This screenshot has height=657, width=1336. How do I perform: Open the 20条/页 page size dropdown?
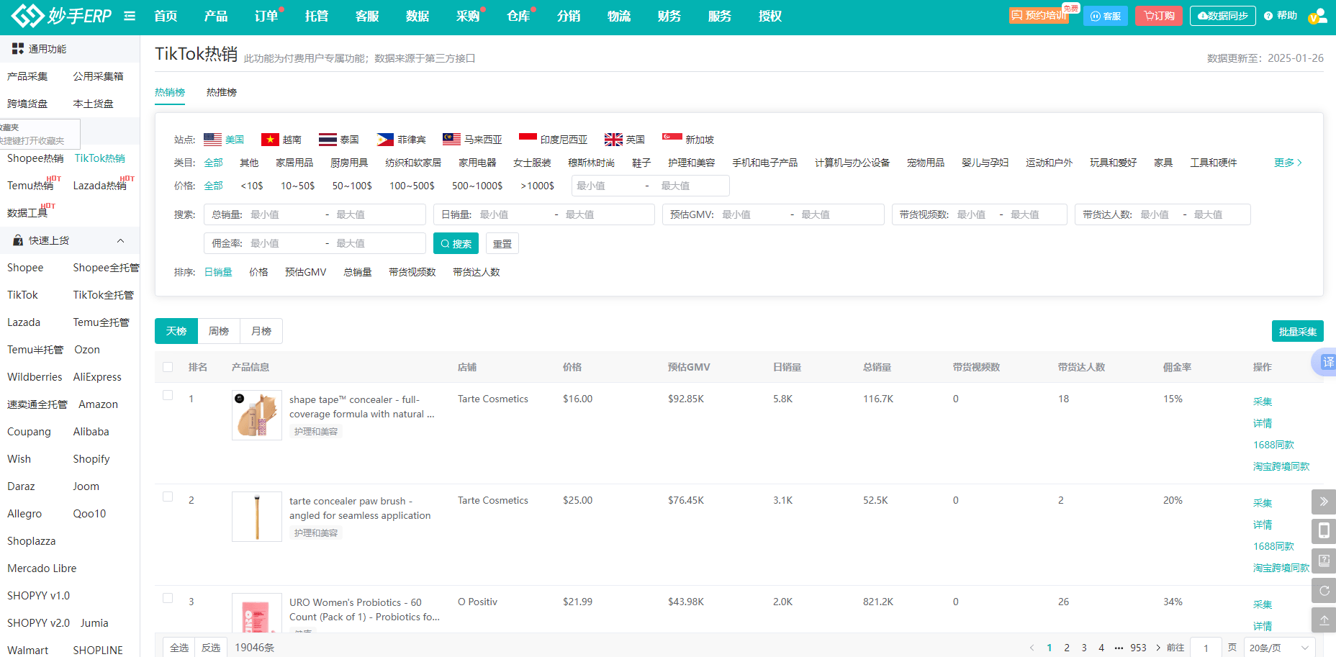(x=1280, y=648)
